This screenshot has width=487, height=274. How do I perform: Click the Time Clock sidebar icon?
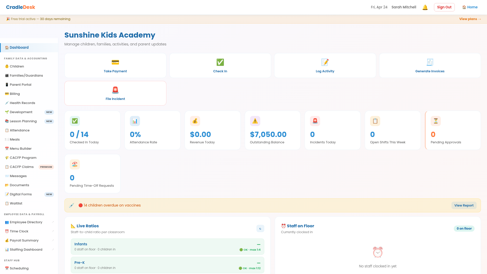coord(7,231)
